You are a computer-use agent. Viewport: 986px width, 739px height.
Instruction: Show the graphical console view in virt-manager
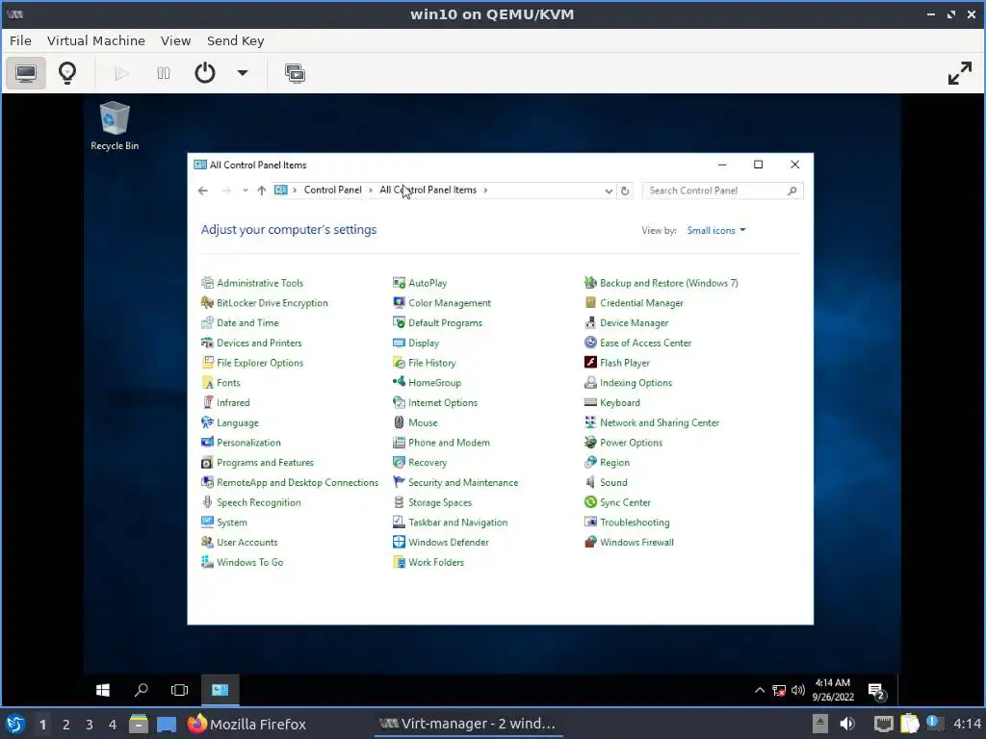[x=26, y=73]
